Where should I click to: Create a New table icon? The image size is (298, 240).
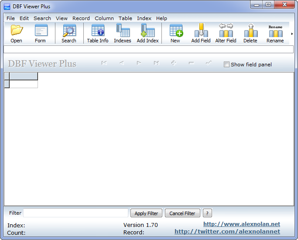coord(175,34)
